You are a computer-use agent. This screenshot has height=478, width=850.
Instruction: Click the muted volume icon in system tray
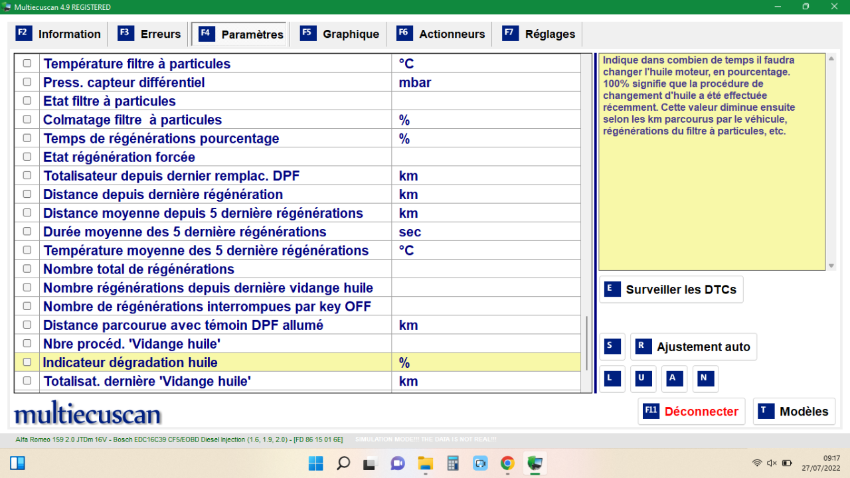772,463
